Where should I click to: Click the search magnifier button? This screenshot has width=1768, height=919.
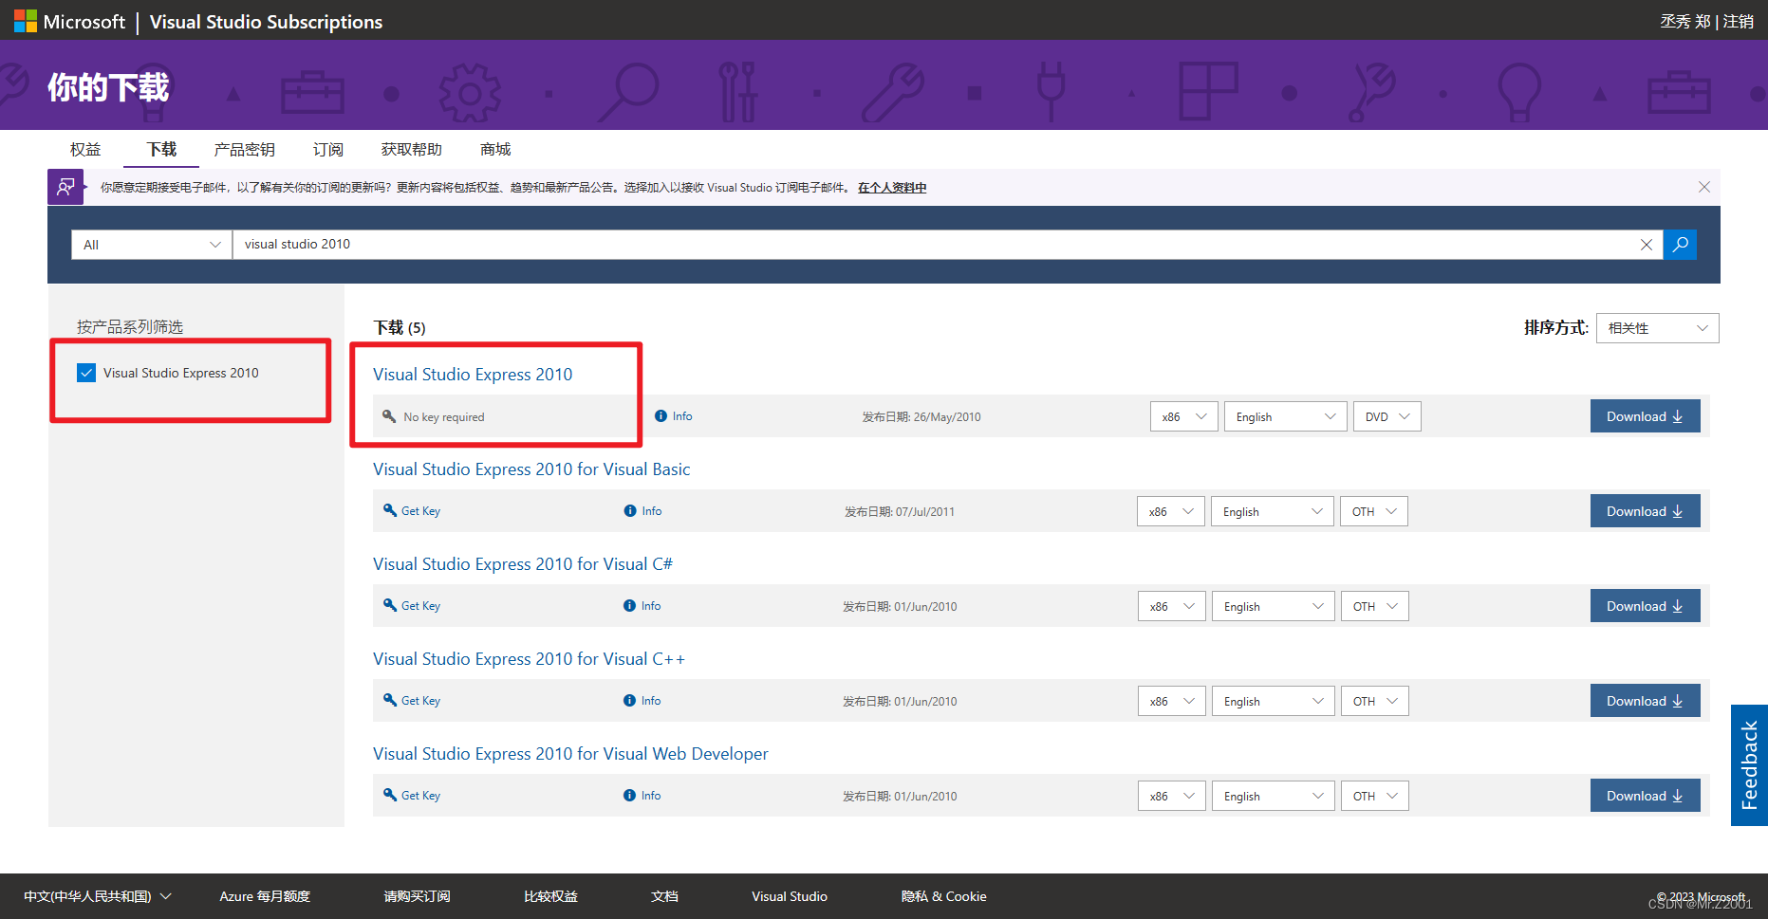click(1680, 245)
